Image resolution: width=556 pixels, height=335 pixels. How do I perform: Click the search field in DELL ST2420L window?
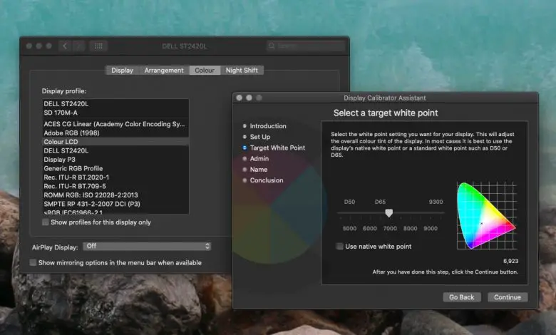[x=305, y=46]
